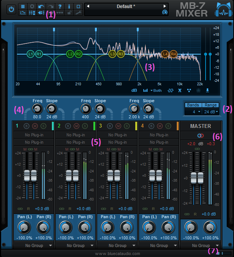234x257 pixels.
Task: Open the Default preset name menu
Action: 126,7
